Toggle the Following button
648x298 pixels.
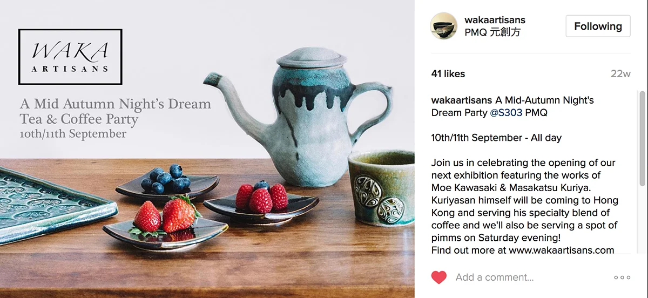(598, 26)
